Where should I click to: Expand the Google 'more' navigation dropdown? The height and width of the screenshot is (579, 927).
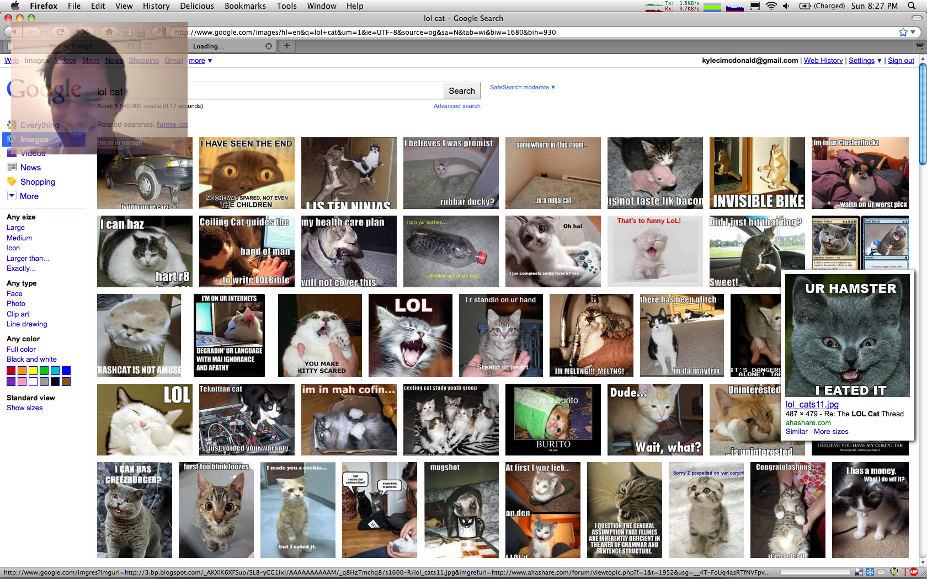click(x=200, y=61)
